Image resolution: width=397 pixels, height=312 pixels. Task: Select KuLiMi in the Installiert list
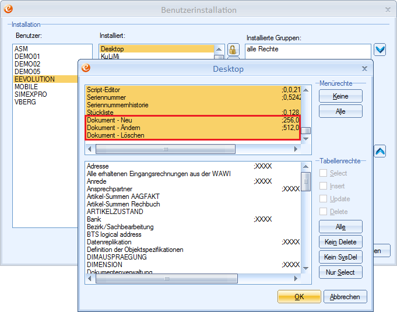coord(157,56)
